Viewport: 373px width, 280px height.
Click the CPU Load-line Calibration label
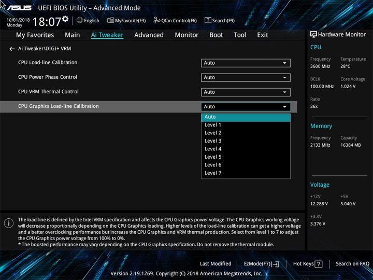click(x=48, y=63)
